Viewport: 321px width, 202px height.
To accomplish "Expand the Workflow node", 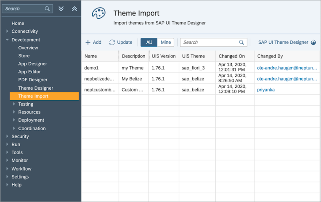I will click(x=7, y=169).
